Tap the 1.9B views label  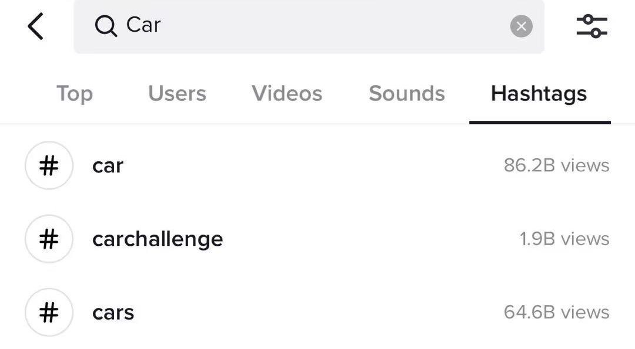click(x=564, y=239)
